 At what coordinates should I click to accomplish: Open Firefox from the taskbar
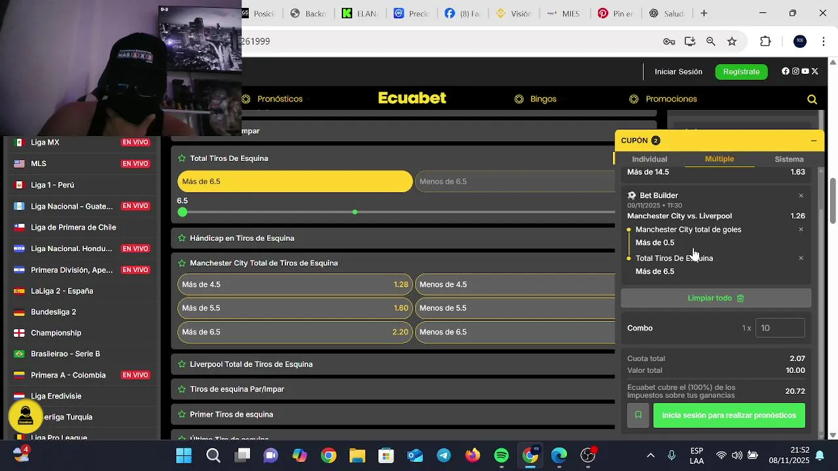click(473, 455)
